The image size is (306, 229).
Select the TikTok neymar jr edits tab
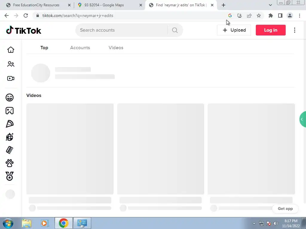tap(180, 5)
